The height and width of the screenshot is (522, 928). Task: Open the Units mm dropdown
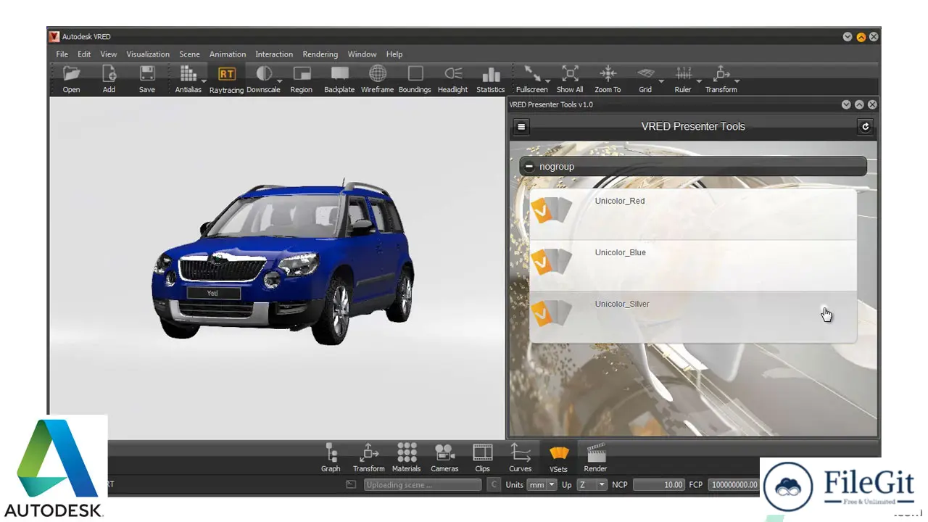pyautogui.click(x=542, y=485)
